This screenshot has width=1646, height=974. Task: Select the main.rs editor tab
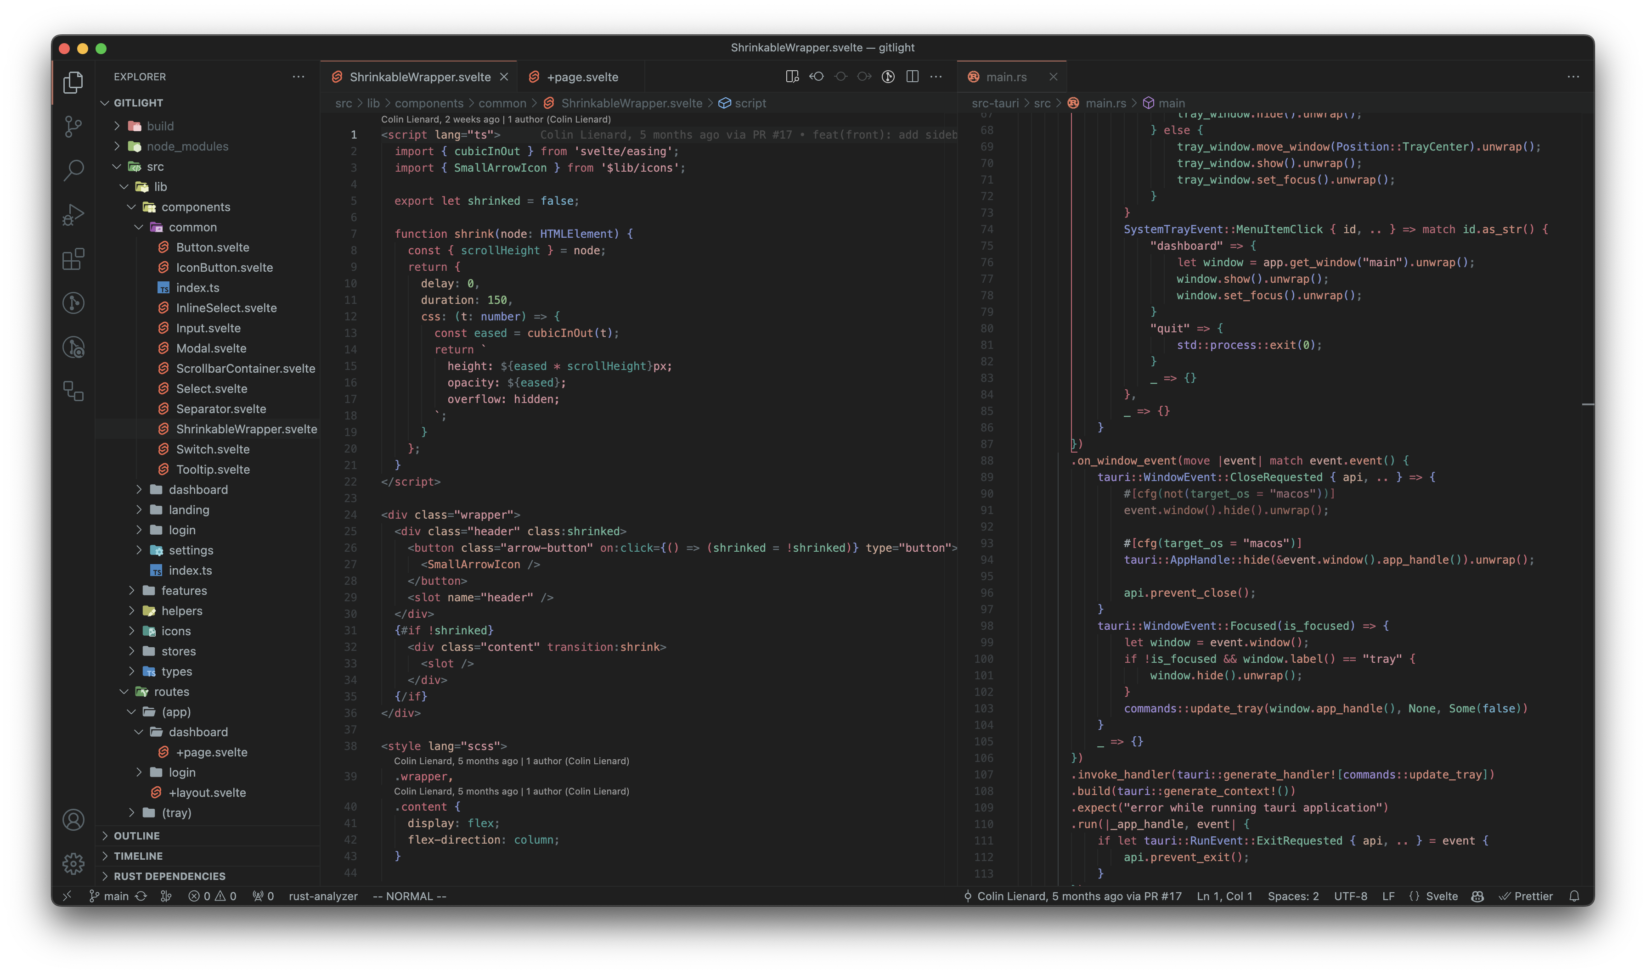tap(1006, 77)
